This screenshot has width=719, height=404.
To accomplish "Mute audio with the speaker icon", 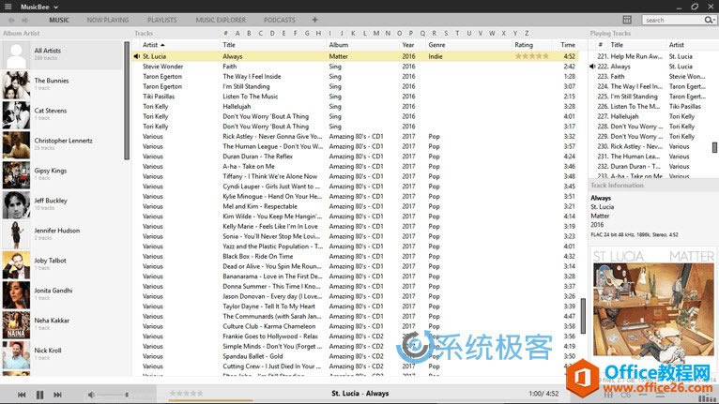I will pos(91,395).
